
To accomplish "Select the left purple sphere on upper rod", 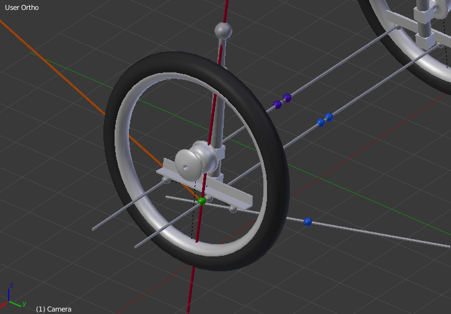I will pos(277,104).
